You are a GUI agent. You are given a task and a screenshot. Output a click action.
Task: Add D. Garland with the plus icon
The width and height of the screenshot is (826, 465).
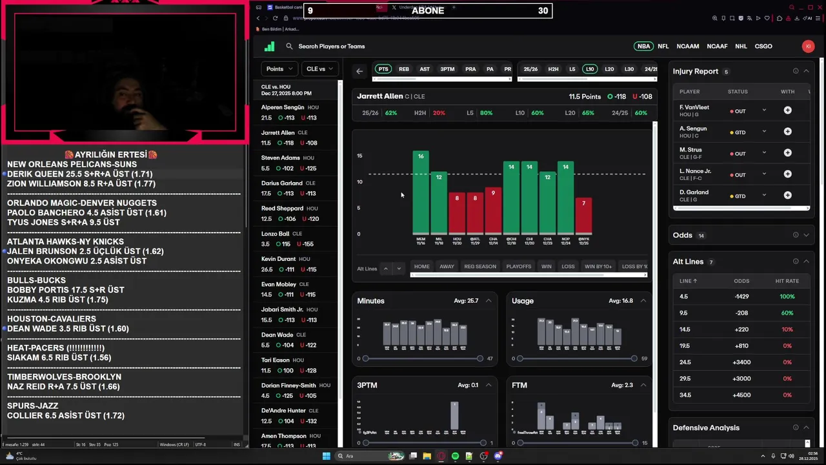[787, 196]
